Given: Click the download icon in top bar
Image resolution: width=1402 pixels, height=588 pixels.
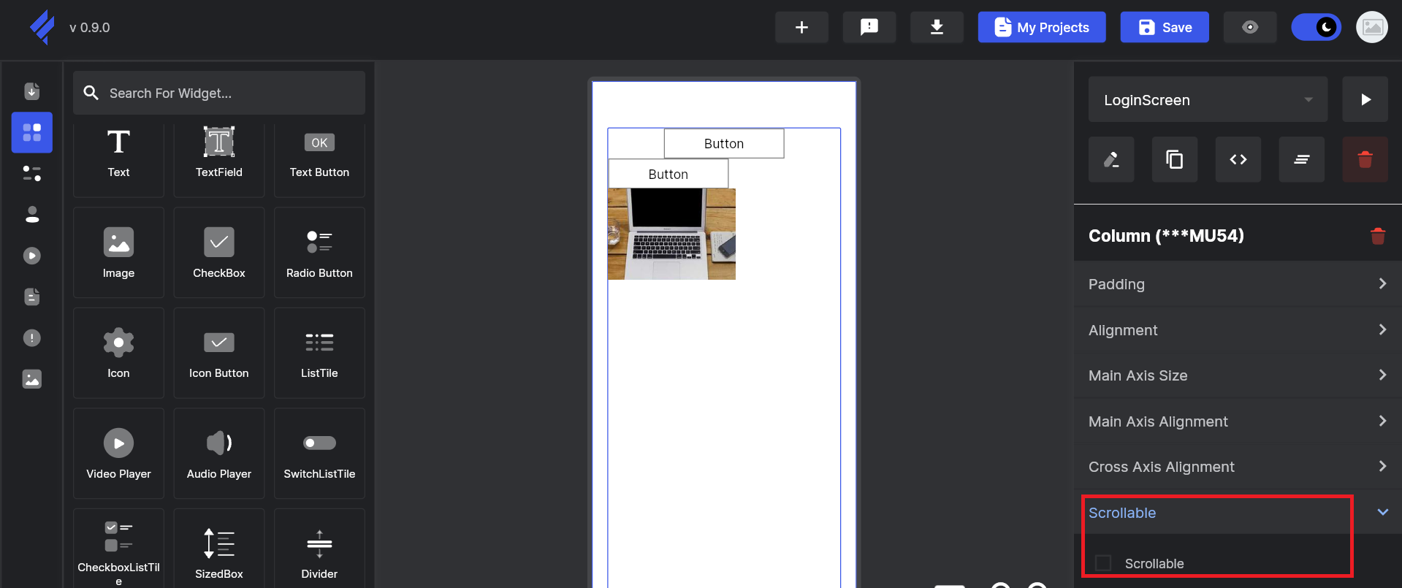Looking at the screenshot, I should [937, 28].
